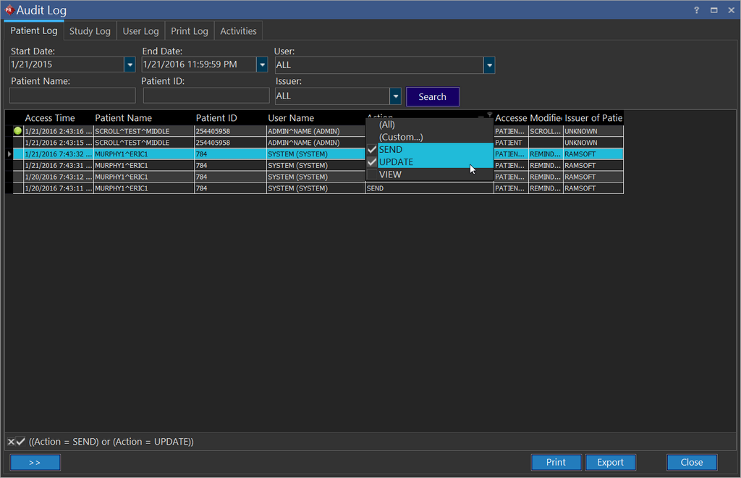Disable the active filter checkmark in filter bar
741x478 pixels.
pos(21,442)
